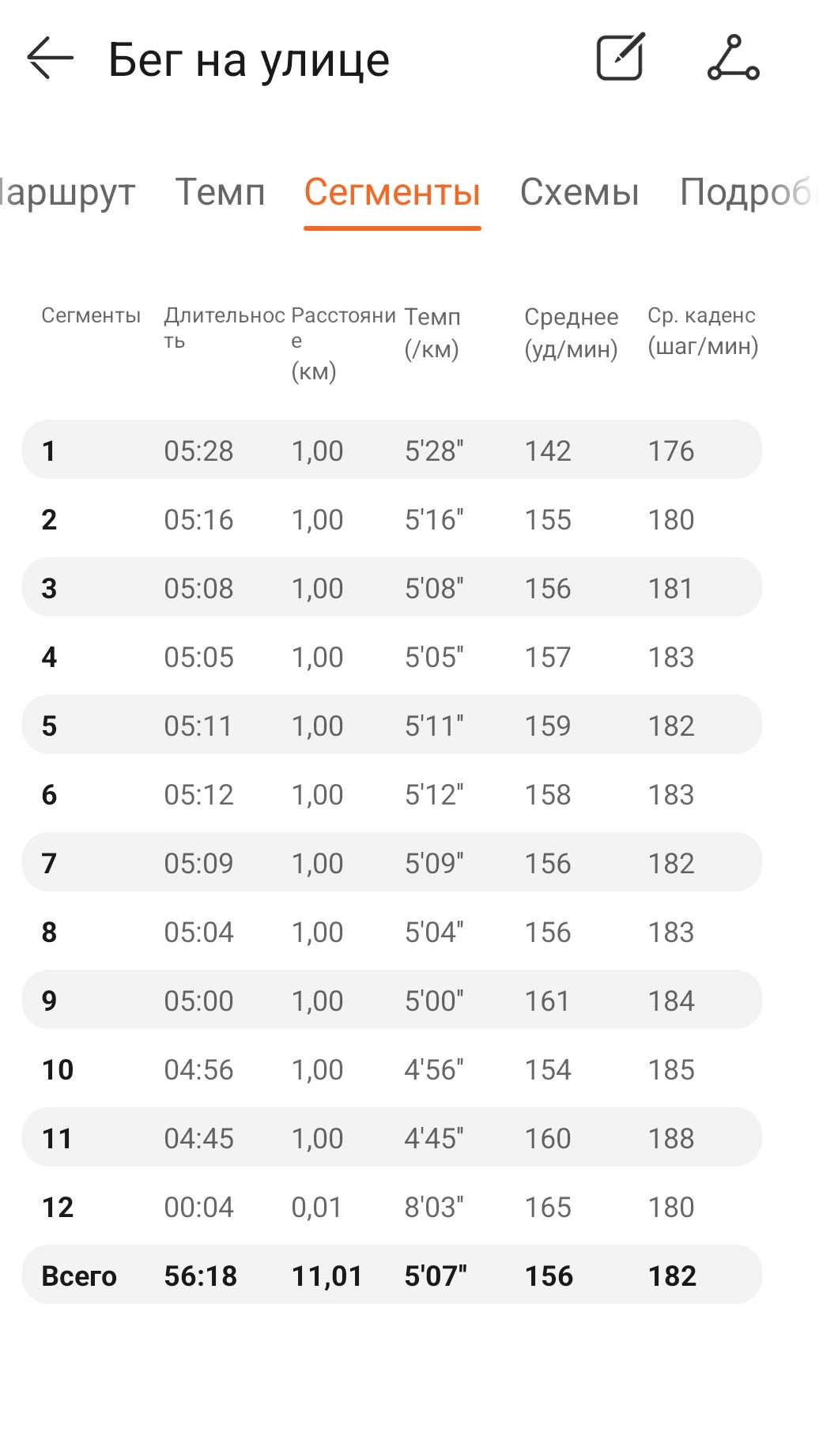Tap the back arrow icon
Screen dimensions: 819x1432
(50, 58)
